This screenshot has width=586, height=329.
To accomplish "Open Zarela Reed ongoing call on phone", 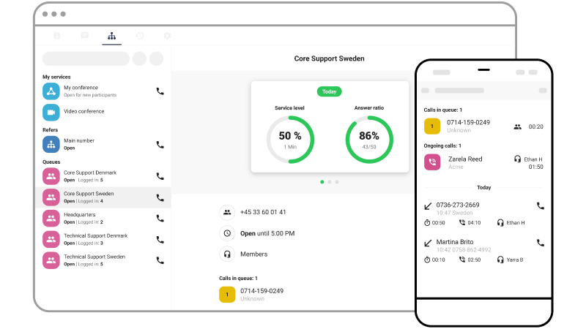I will [466, 162].
